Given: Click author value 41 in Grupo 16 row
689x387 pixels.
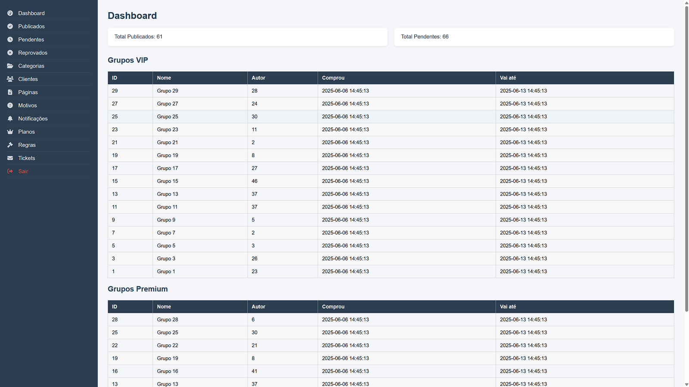Looking at the screenshot, I should coord(254,371).
